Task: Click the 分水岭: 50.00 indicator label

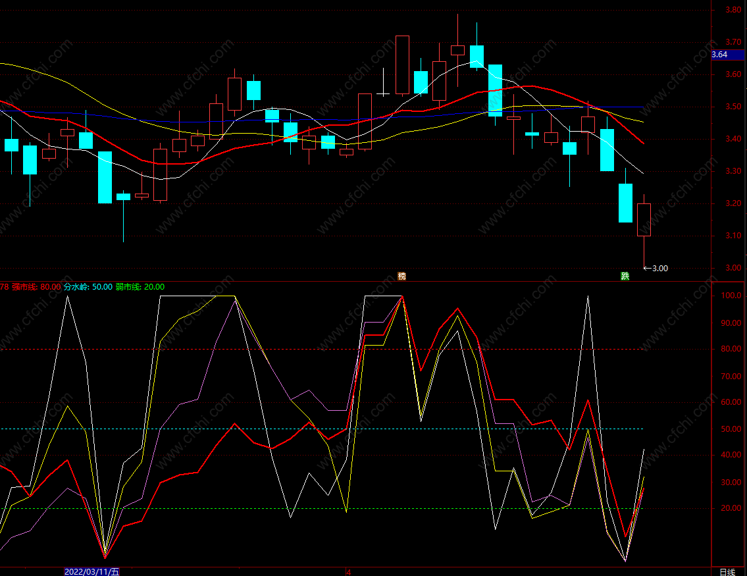Action: pyautogui.click(x=88, y=287)
